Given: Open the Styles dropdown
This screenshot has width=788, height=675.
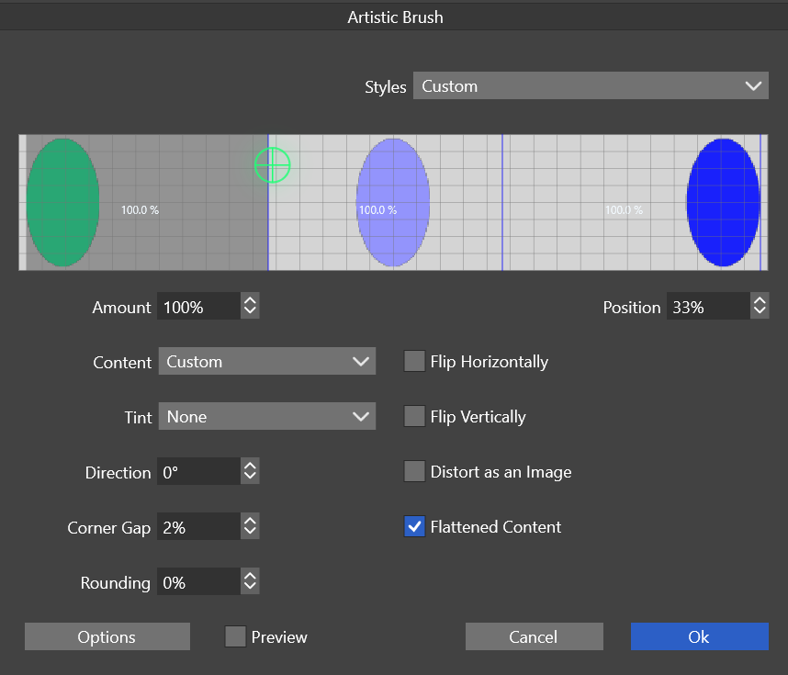Looking at the screenshot, I should click(590, 86).
